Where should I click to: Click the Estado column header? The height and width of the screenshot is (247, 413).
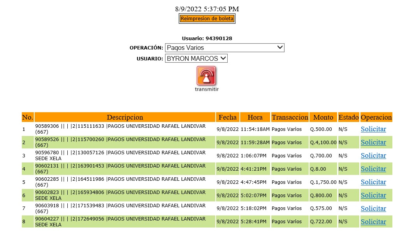pyautogui.click(x=348, y=117)
